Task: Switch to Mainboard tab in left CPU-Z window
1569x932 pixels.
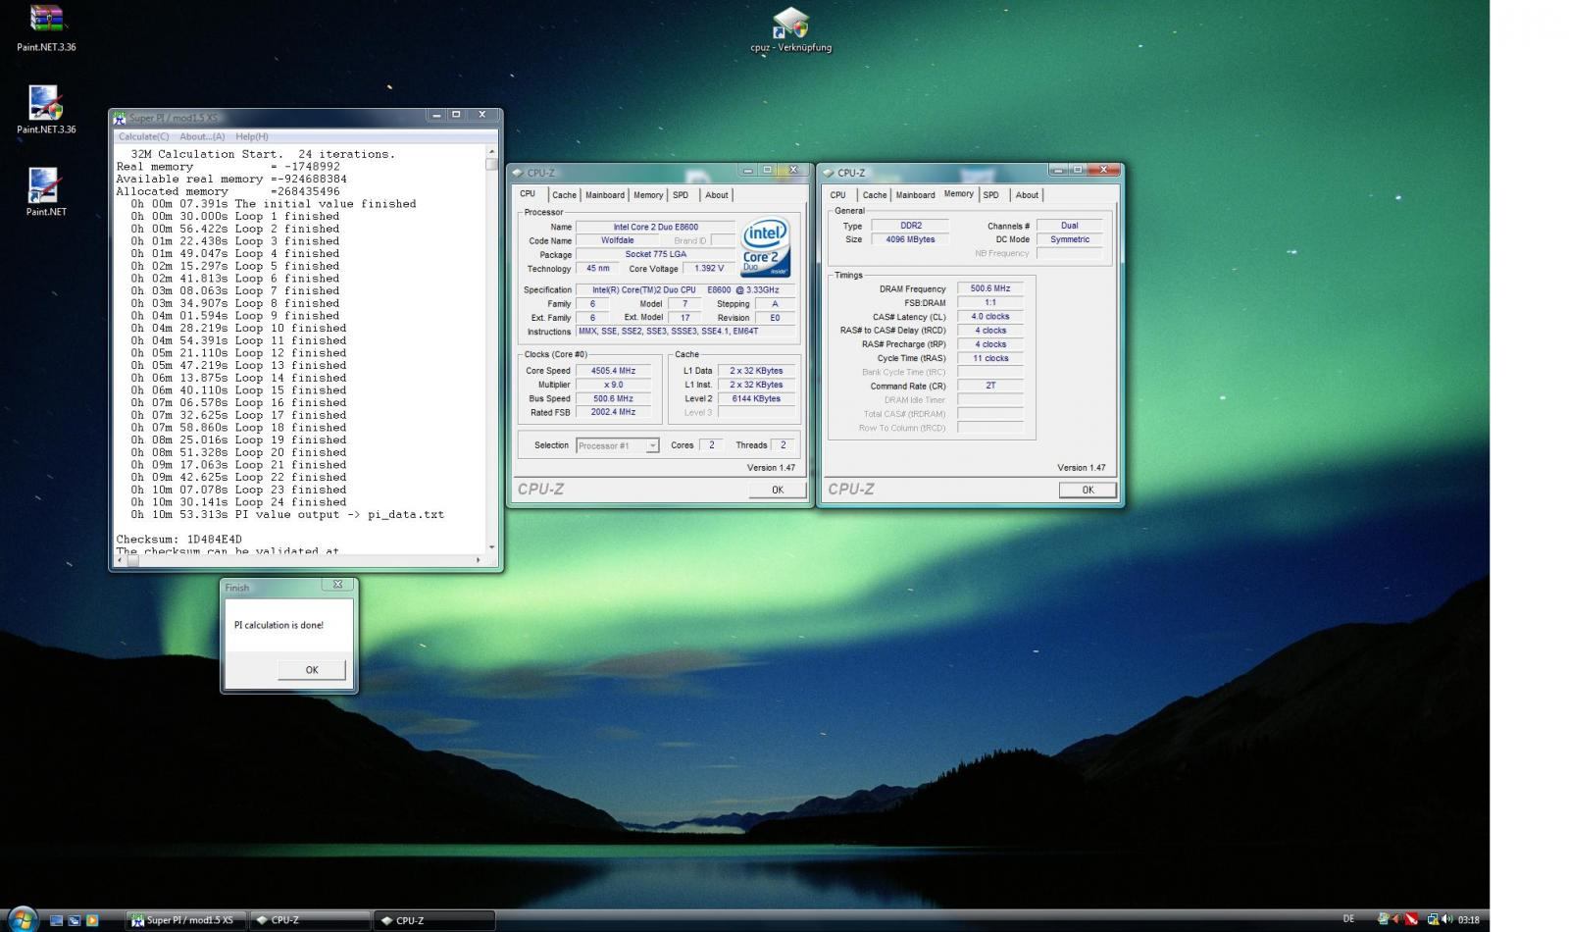Action: [604, 195]
